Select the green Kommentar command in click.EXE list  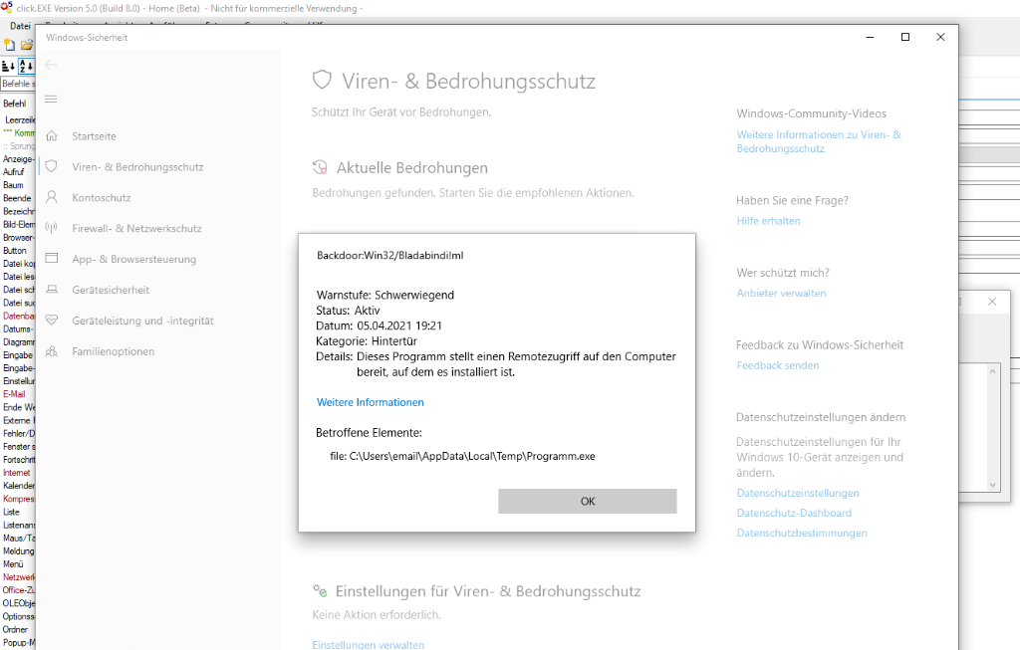[x=19, y=132]
